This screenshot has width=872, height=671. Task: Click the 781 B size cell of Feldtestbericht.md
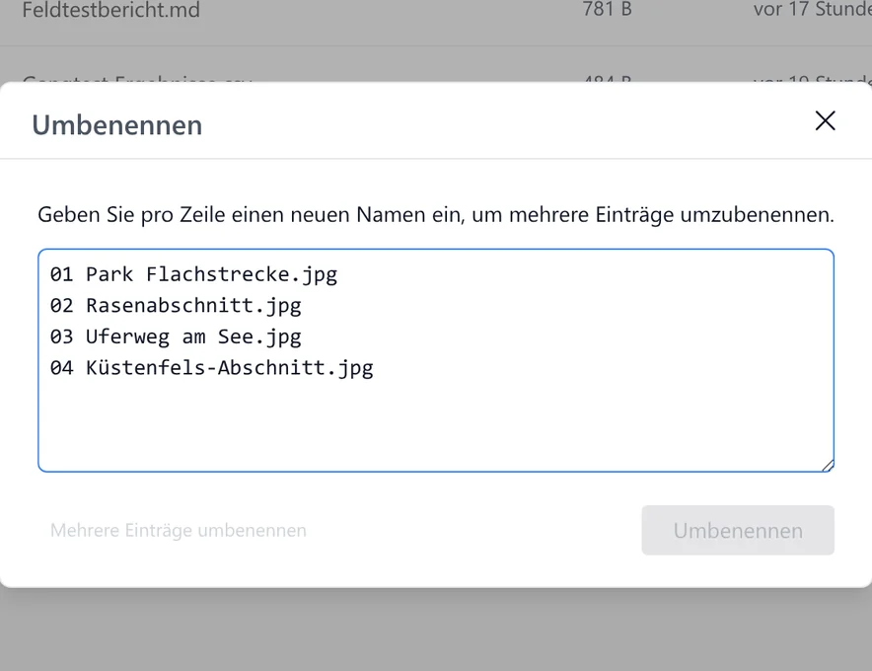point(607,9)
